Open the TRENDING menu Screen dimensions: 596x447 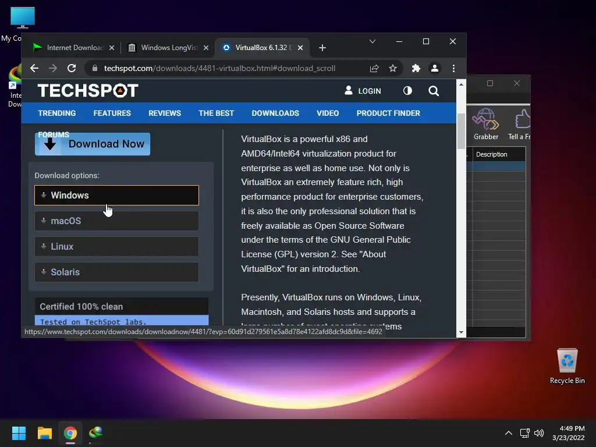pos(57,113)
